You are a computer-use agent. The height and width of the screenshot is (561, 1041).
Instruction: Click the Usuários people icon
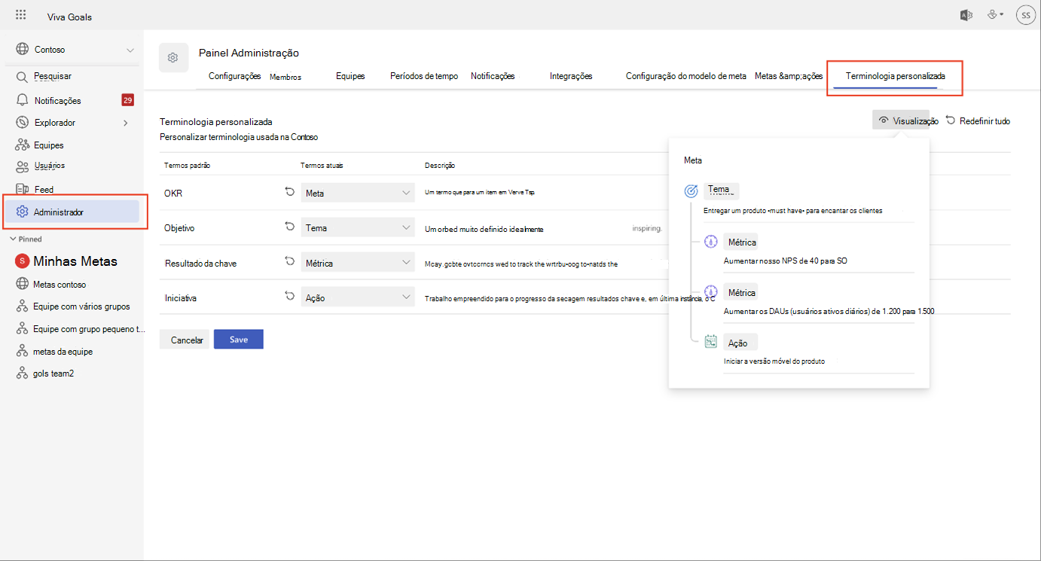pos(22,166)
